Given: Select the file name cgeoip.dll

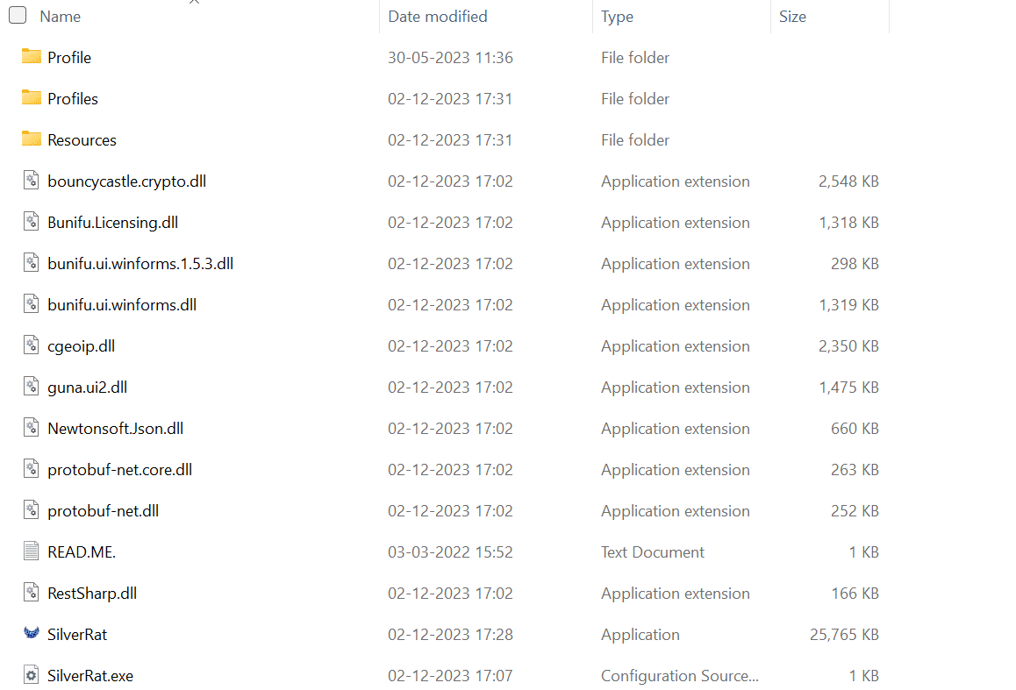Looking at the screenshot, I should (81, 346).
